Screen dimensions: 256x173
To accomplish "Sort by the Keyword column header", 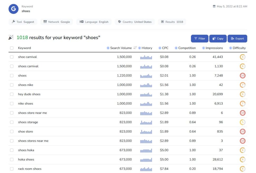I will (24, 48).
